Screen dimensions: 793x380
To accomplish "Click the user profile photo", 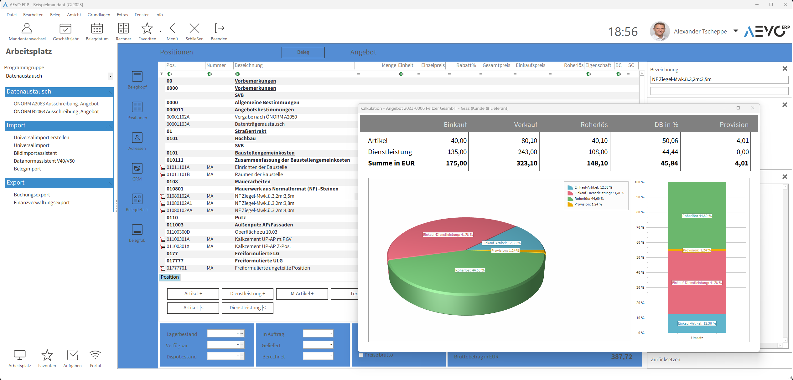I will [x=660, y=31].
